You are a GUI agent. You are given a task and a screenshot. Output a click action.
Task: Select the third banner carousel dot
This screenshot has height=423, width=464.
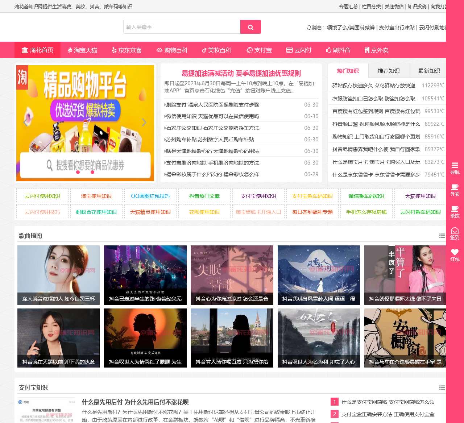pos(92,172)
